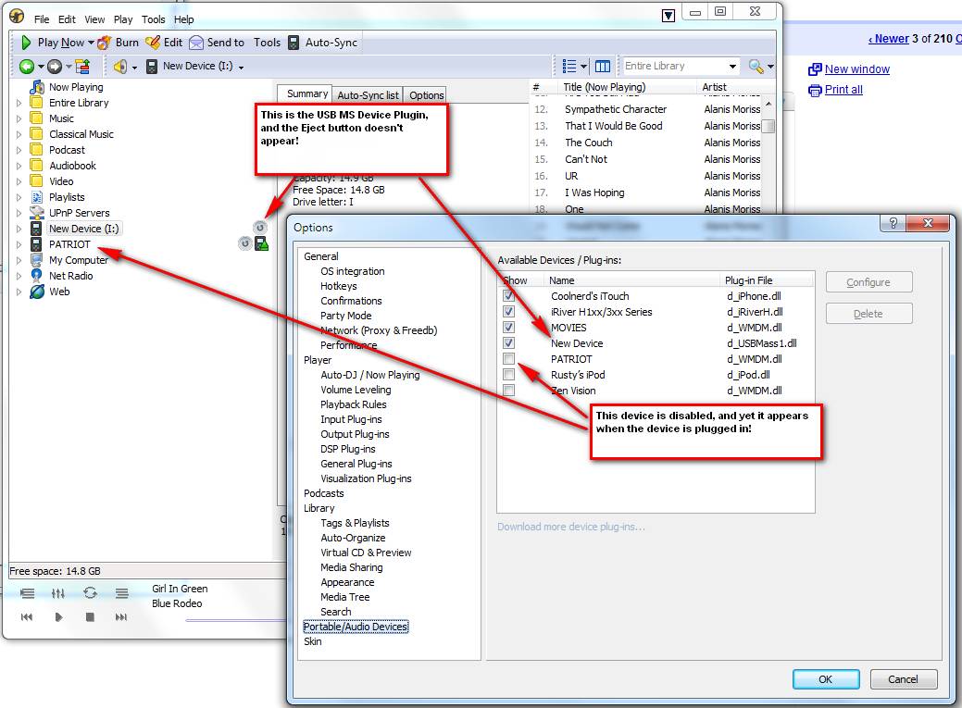Switch to the Auto-Sync list tab
This screenshot has width=962, height=708.
pos(368,95)
